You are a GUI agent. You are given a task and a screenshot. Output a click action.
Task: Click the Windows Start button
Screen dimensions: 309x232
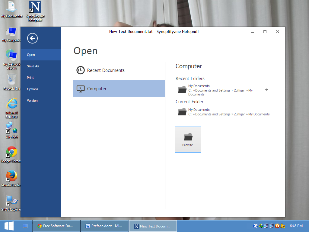tap(9, 226)
